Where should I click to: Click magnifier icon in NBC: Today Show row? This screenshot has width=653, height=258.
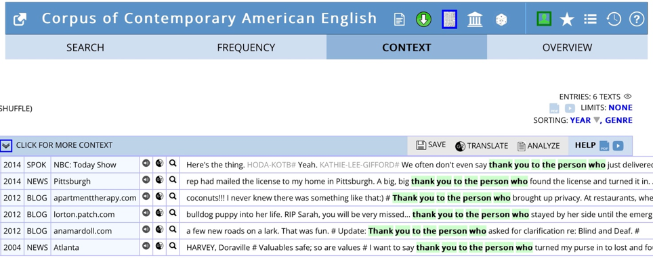[173, 163]
